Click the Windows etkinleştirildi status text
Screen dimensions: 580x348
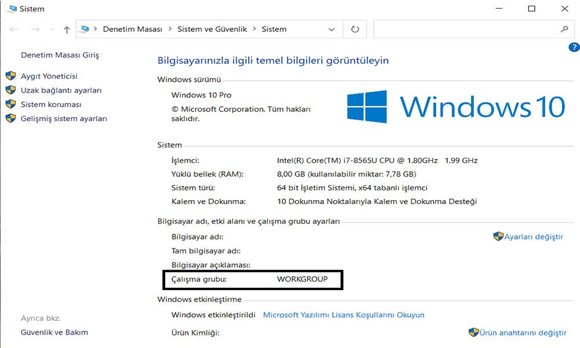coord(213,315)
